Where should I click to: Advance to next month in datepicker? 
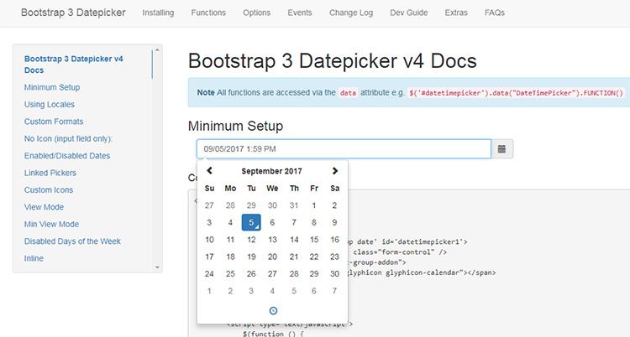(335, 171)
